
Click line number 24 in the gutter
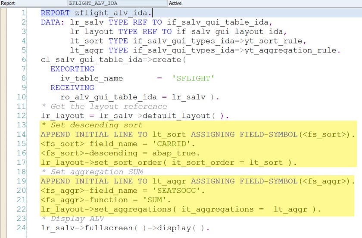click(21, 228)
